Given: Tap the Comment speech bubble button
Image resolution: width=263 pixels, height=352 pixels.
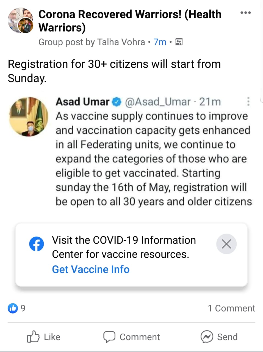Looking at the screenshot, I should click(131, 337).
